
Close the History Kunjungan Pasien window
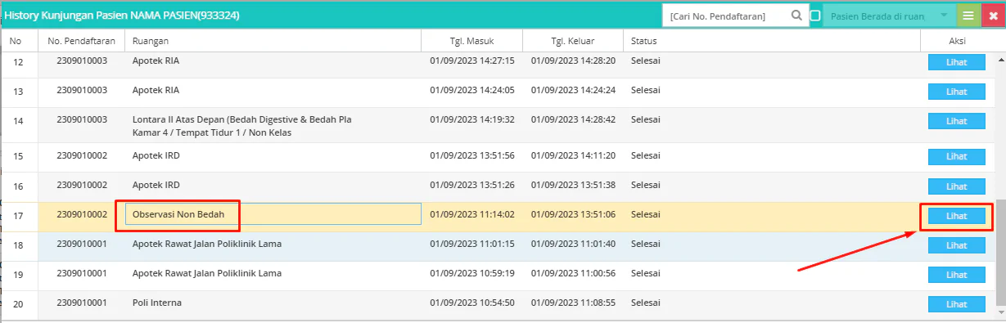[993, 16]
